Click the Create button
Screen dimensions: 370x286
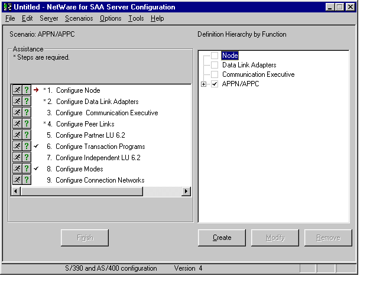click(x=222, y=238)
